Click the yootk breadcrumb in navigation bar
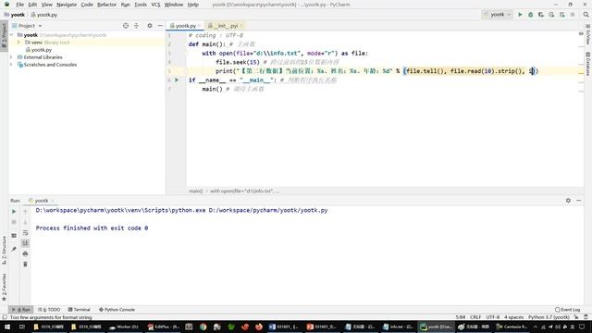Image resolution: width=592 pixels, height=333 pixels. tap(15, 15)
